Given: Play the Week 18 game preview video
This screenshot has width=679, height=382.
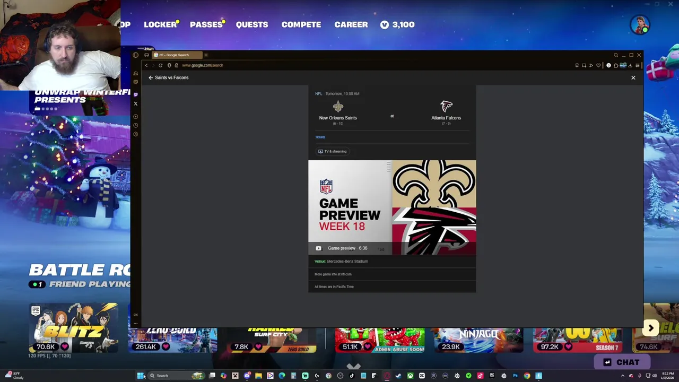Looking at the screenshot, I should click(x=392, y=207).
